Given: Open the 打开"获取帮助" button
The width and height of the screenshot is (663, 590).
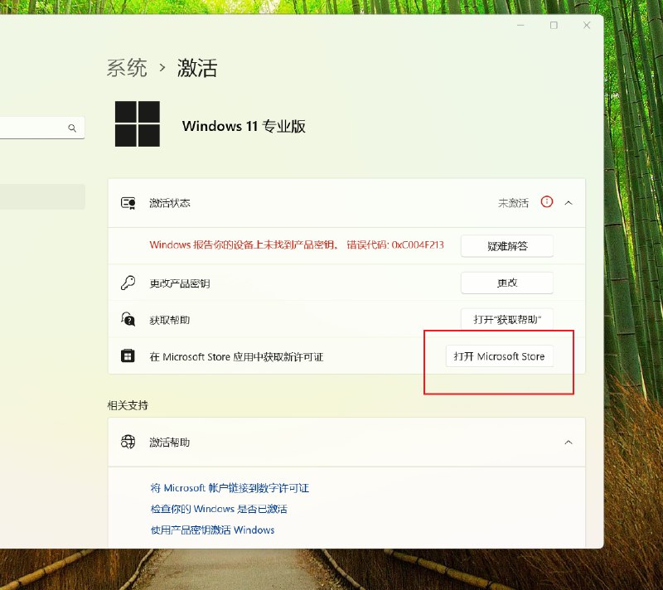Looking at the screenshot, I should [x=506, y=318].
